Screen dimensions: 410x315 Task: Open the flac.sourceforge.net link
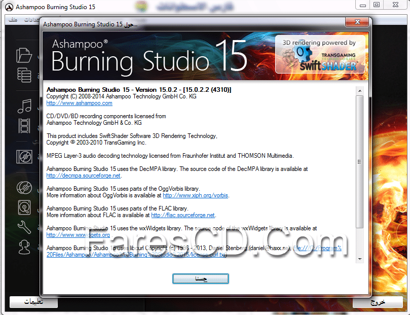point(183,215)
